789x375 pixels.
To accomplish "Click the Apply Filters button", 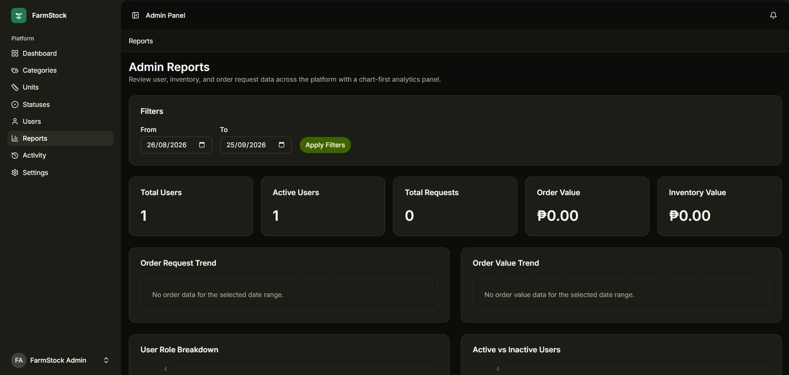I will tap(325, 145).
